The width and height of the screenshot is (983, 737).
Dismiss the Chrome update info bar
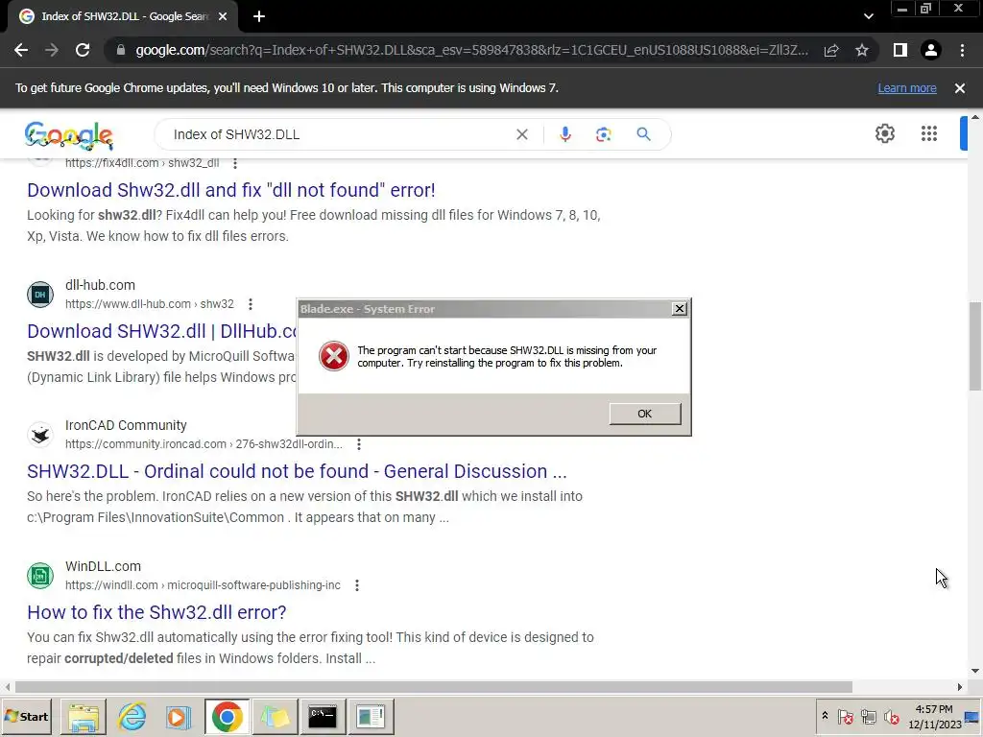pos(960,88)
